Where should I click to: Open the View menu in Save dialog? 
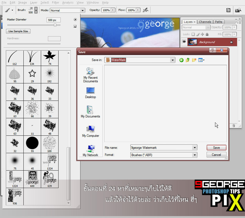(x=201, y=60)
